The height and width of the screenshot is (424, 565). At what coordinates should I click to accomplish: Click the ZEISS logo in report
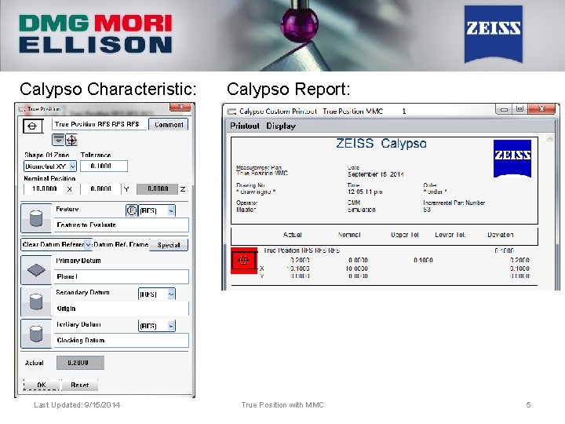click(512, 158)
